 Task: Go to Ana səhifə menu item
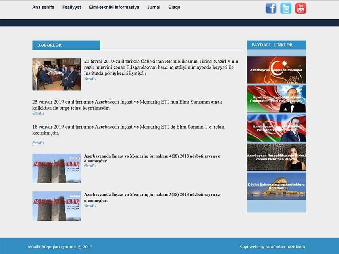[x=43, y=7]
